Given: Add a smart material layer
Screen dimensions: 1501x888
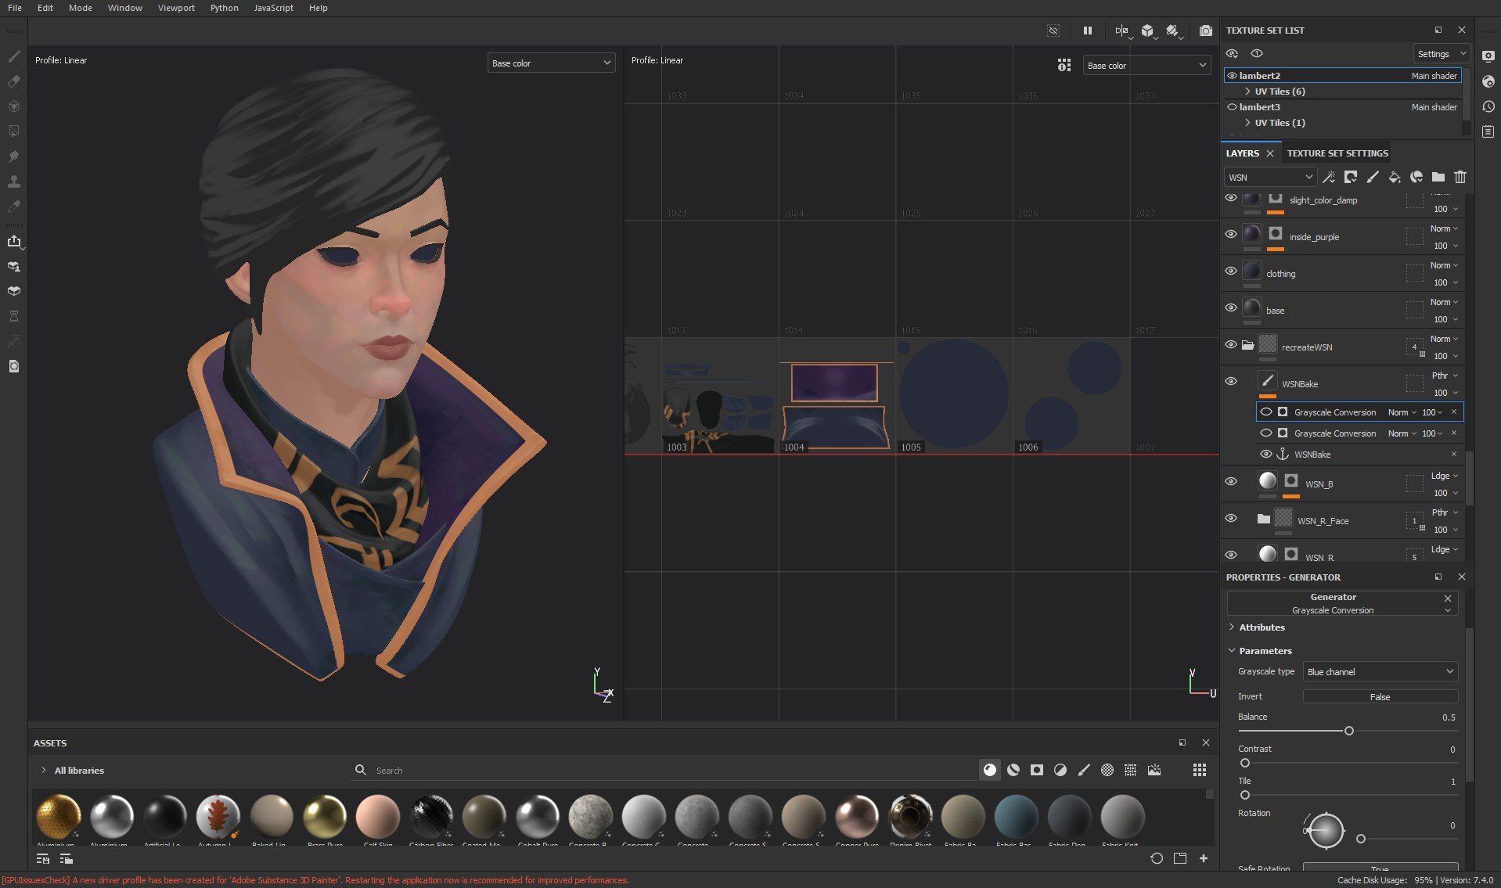Looking at the screenshot, I should click(x=1416, y=177).
